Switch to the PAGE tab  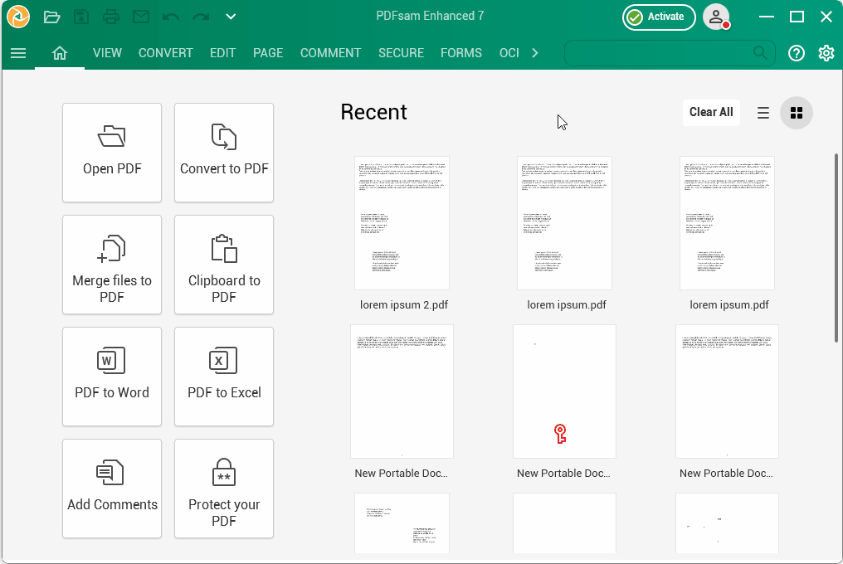coord(268,53)
